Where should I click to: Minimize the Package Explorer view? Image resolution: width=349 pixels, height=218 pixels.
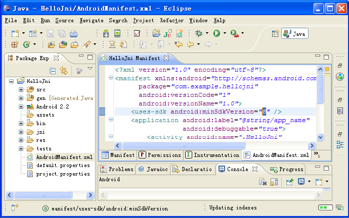81,56
